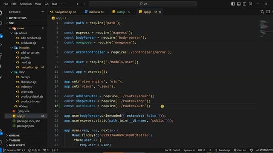Open the File menu
Image resolution: width=273 pixels, height=153 pixels.
(x=6, y=4)
